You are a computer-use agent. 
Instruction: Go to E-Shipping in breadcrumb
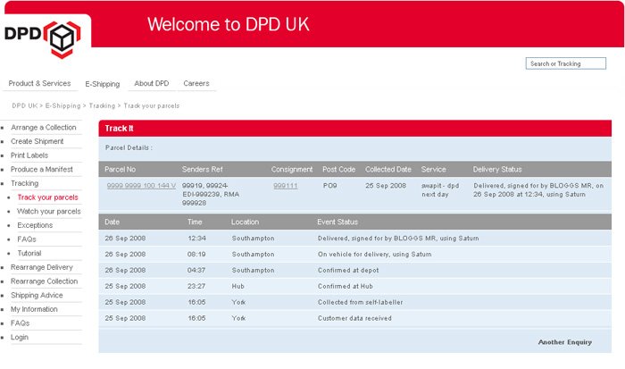point(62,105)
